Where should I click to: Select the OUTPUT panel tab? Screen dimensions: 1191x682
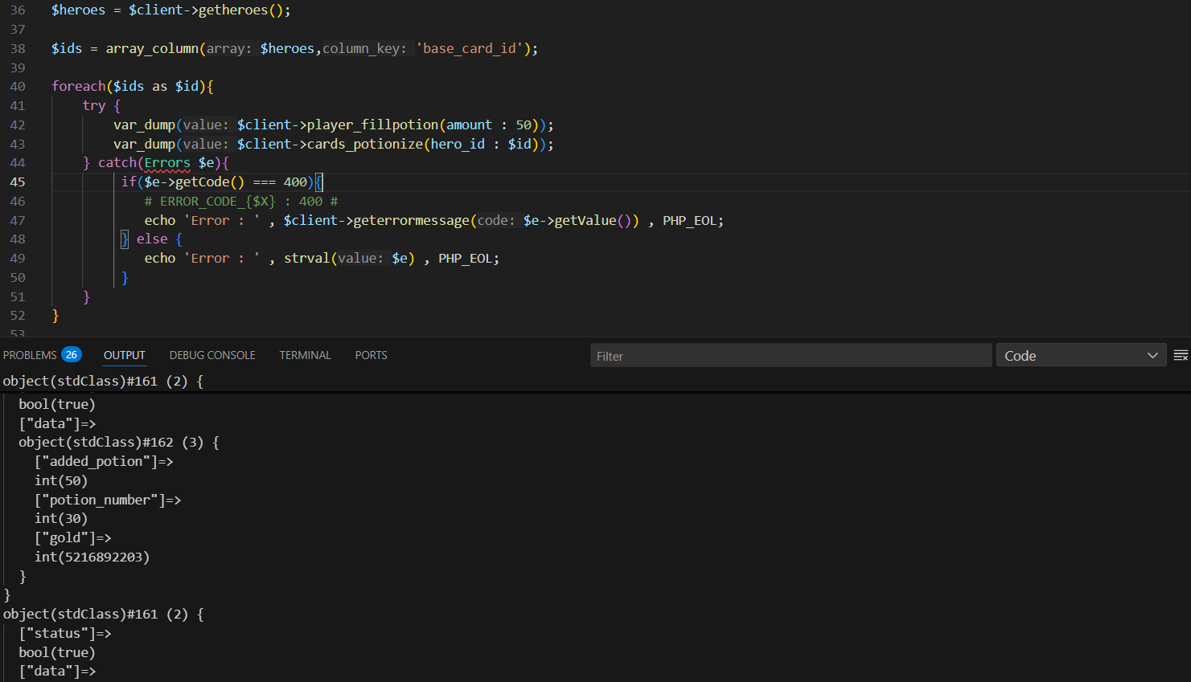point(125,355)
